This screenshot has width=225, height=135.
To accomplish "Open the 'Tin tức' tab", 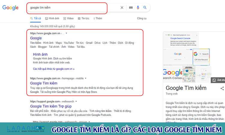I will click(x=83, y=18).
